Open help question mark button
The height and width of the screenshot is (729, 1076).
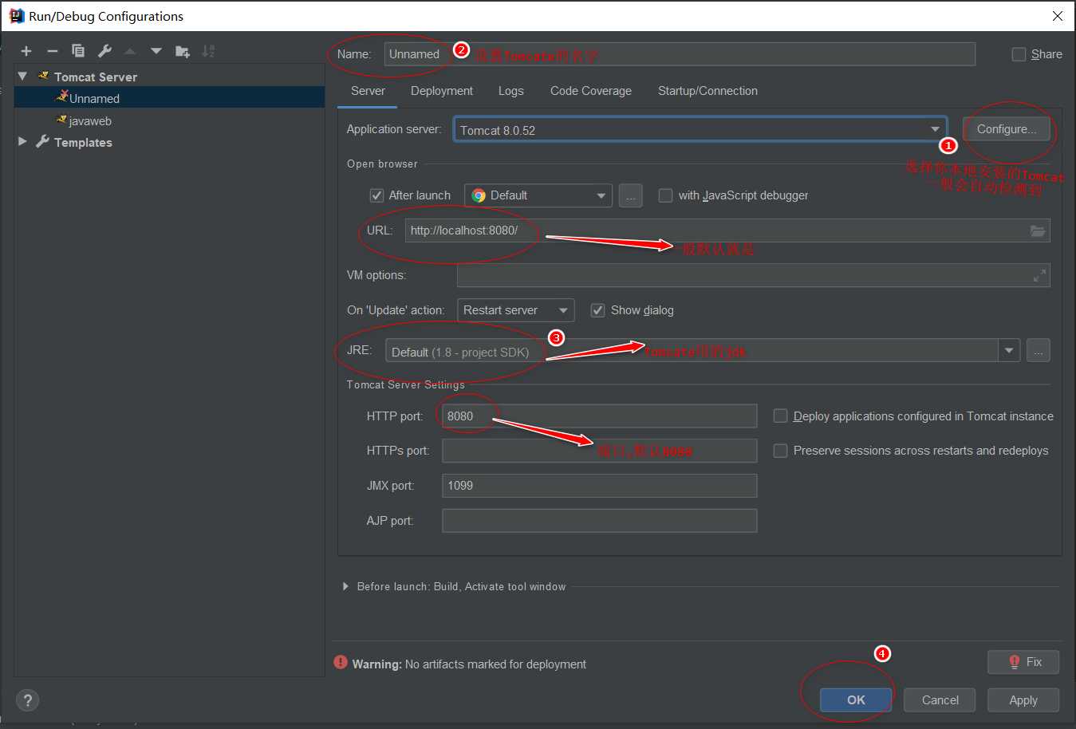point(27,700)
